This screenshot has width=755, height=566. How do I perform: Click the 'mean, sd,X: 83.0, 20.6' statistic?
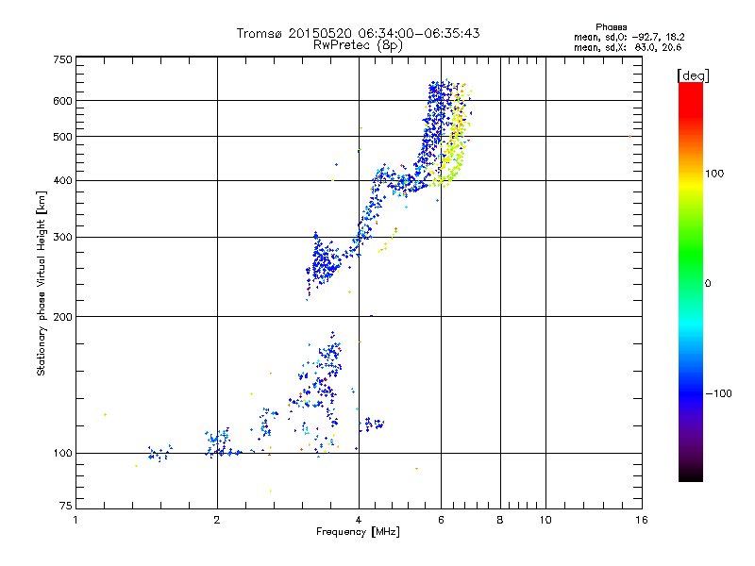coord(628,47)
